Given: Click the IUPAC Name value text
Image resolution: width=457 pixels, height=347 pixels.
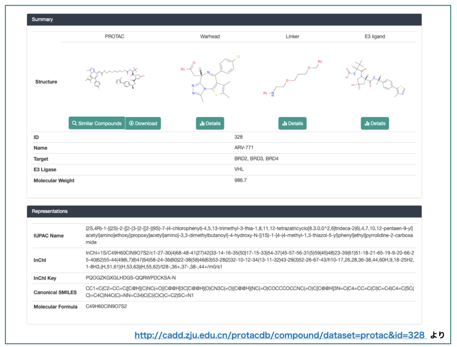Looking at the screenshot, I should point(249,235).
